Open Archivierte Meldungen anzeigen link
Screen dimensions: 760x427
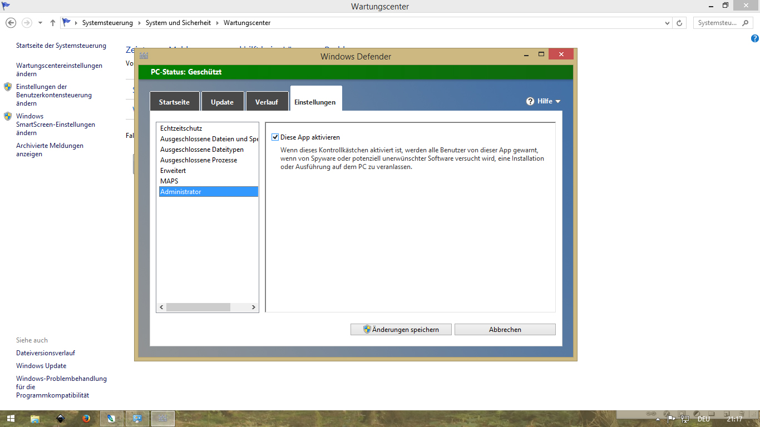[x=50, y=150]
